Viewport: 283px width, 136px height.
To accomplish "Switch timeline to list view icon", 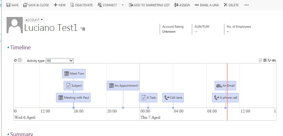I will (x=20, y=61).
